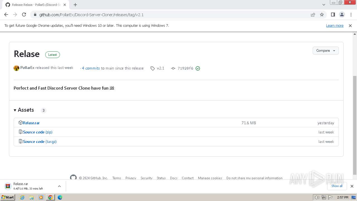Open commit 71920f6

pyautogui.click(x=185, y=68)
